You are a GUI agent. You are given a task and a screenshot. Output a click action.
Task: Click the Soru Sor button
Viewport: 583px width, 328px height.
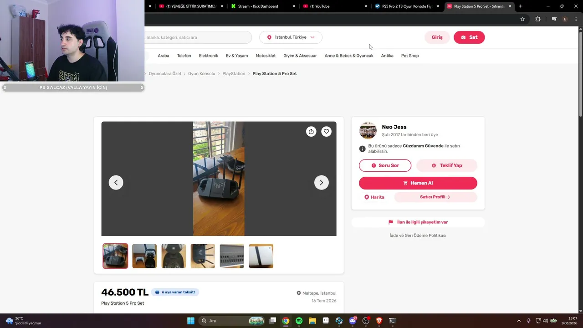[x=385, y=165]
